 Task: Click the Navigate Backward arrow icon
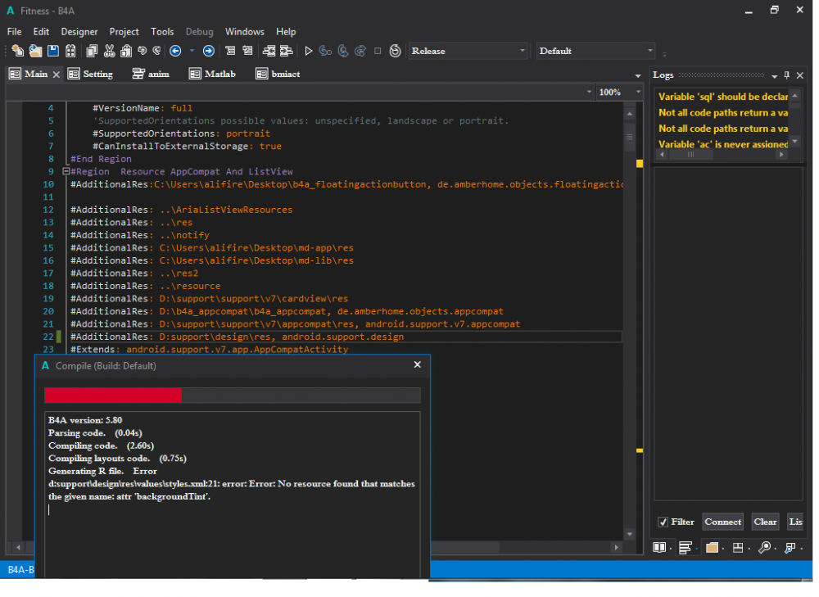pos(175,51)
